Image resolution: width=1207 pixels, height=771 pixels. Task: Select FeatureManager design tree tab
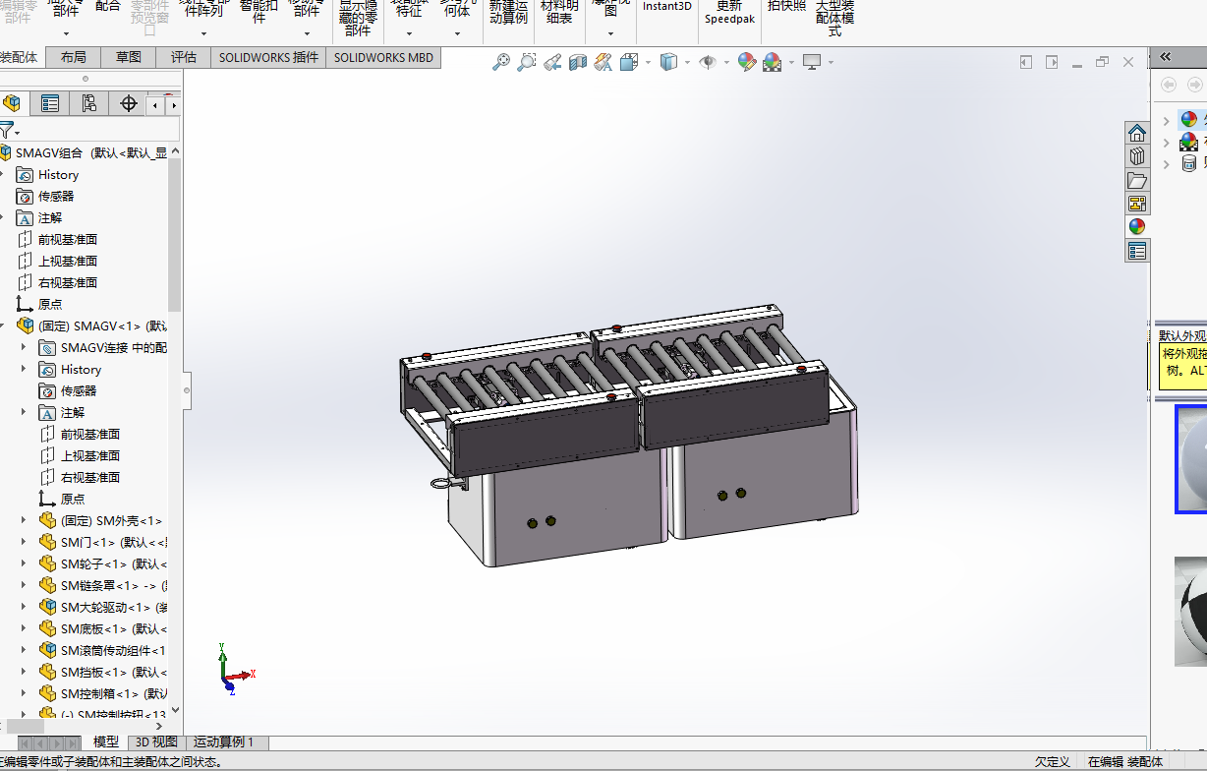(13, 103)
